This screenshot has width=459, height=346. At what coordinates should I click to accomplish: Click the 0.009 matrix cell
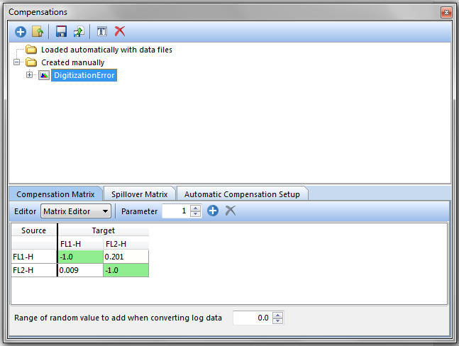tap(79, 269)
